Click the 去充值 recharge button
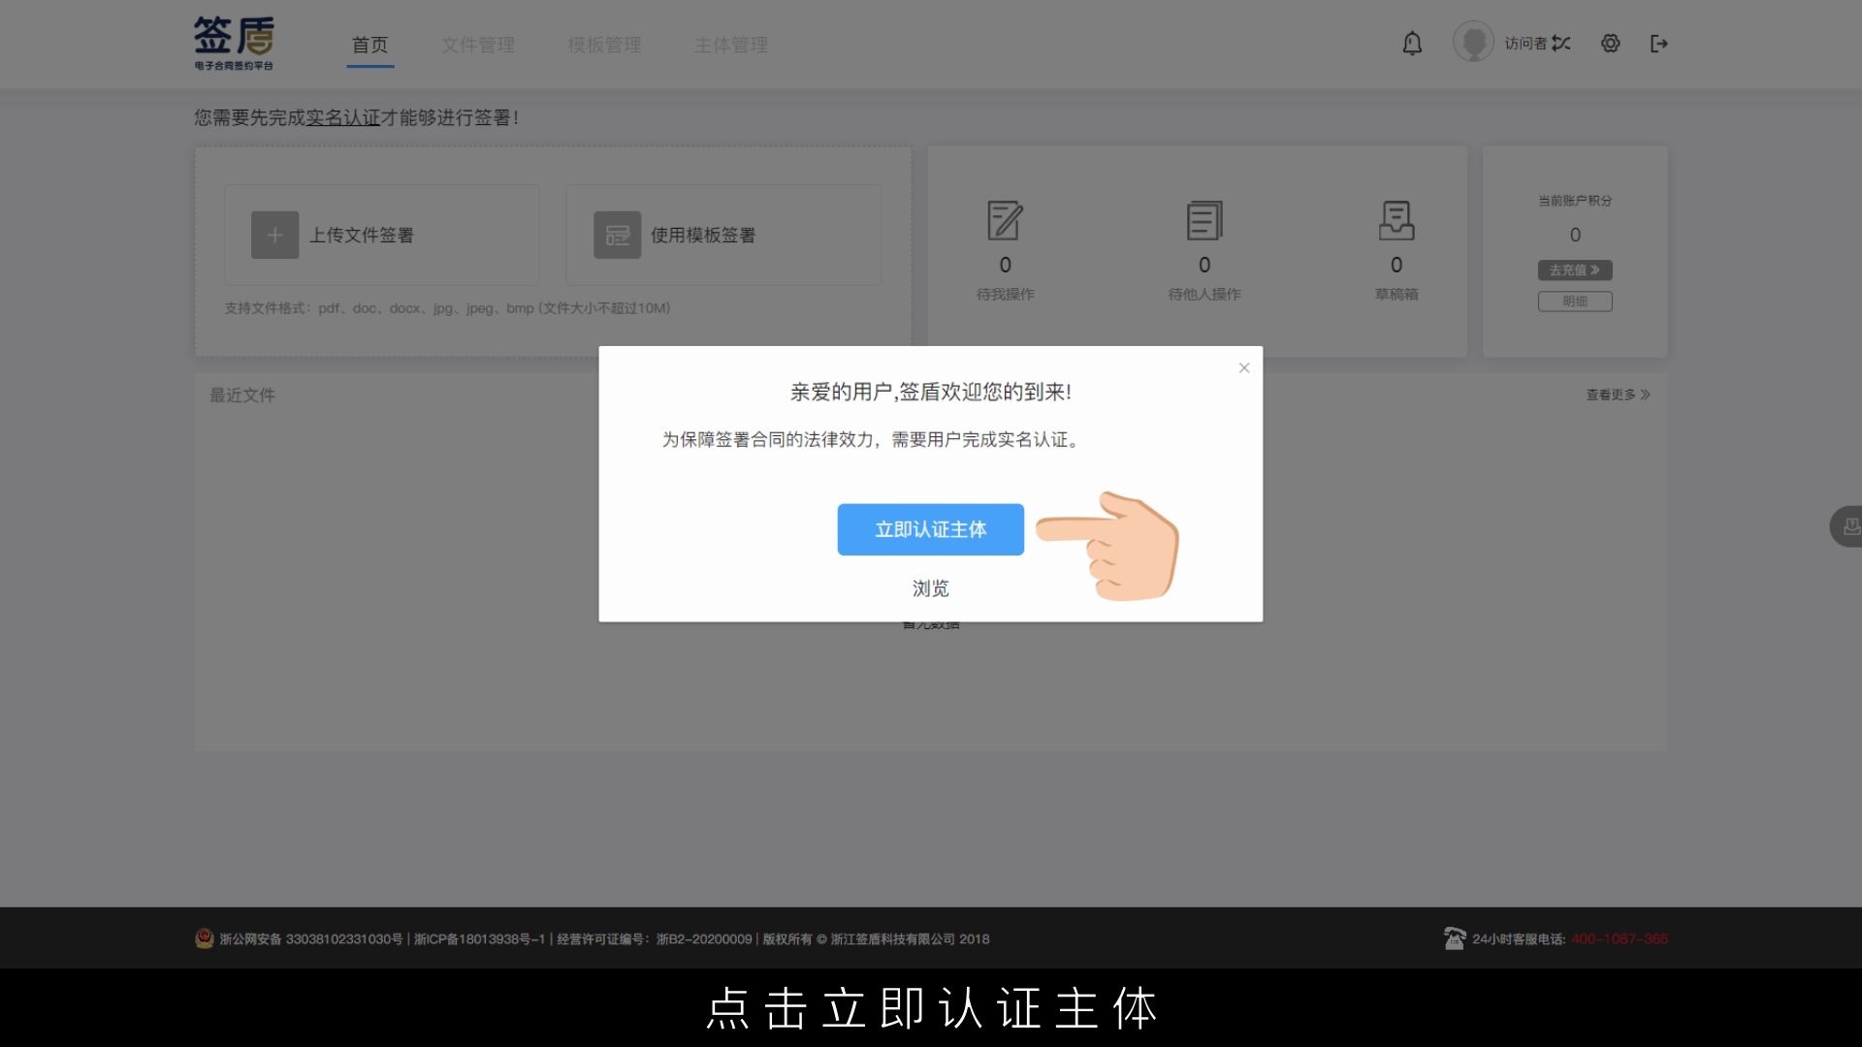The width and height of the screenshot is (1862, 1047). click(x=1574, y=270)
